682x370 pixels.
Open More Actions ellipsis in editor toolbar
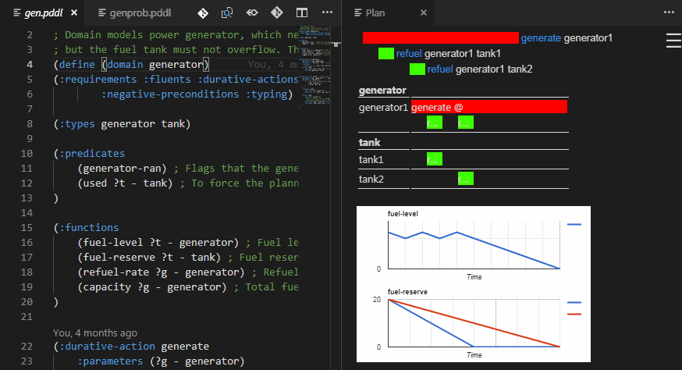(327, 12)
